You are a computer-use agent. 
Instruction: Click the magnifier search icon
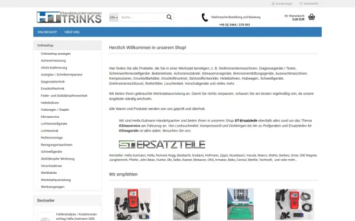pyautogui.click(x=169, y=17)
